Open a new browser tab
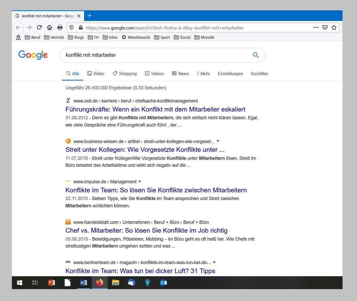Image resolution: width=357 pixels, height=301 pixels. [x=89, y=16]
